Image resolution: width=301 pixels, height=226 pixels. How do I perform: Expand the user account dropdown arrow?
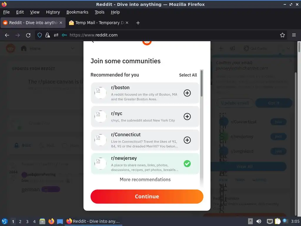tap(288, 49)
